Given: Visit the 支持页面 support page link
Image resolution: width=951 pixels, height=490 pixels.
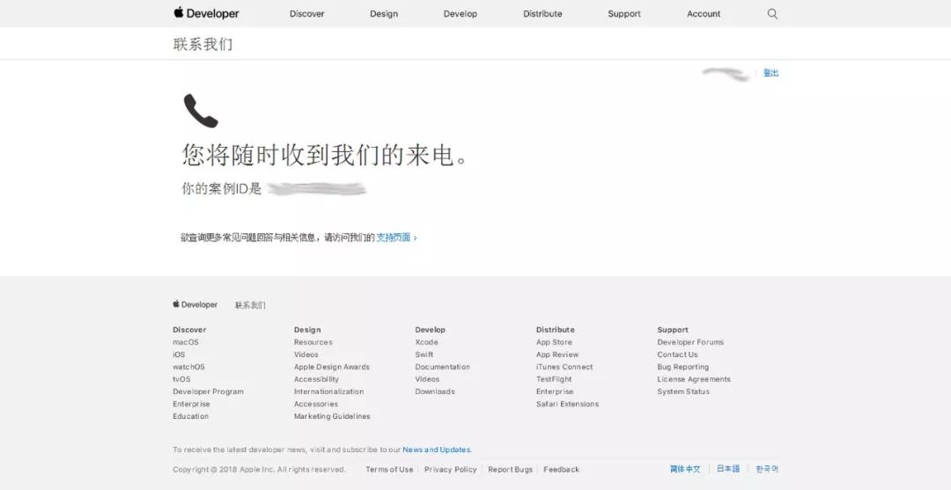Looking at the screenshot, I should click(x=395, y=238).
